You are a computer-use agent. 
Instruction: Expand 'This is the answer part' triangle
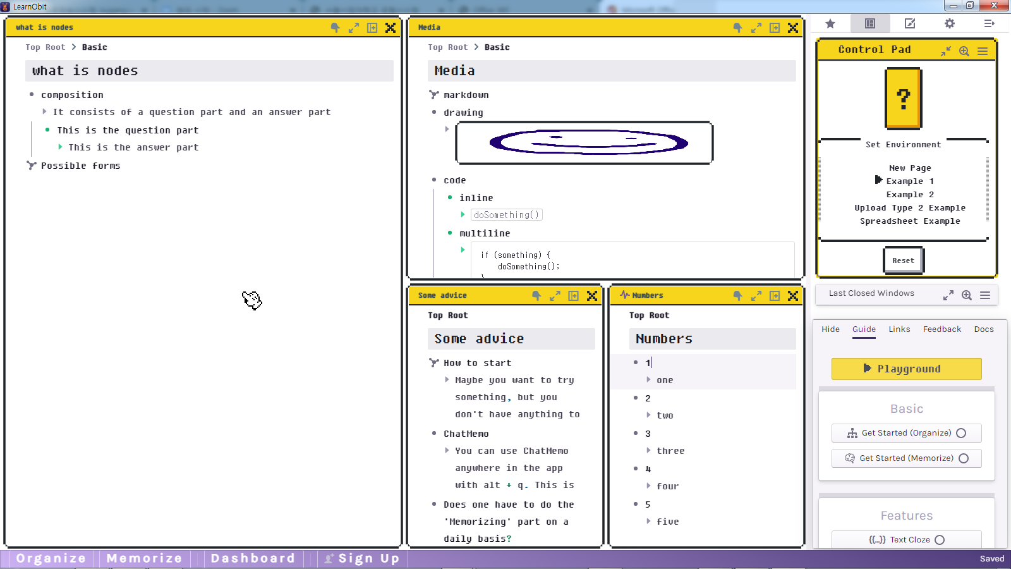60,147
